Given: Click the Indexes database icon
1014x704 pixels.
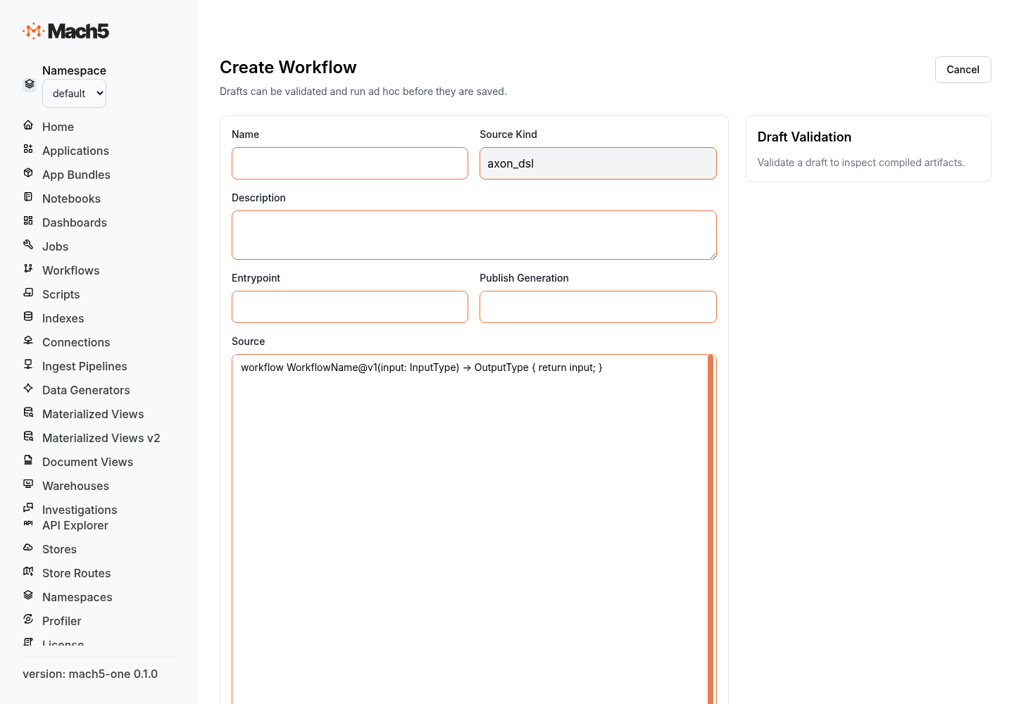Looking at the screenshot, I should (x=28, y=317).
